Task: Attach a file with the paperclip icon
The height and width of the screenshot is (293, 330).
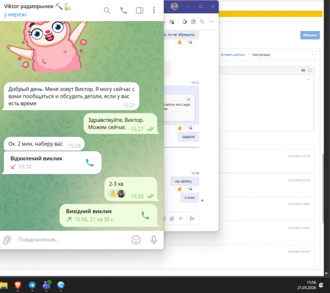Action: (x=7, y=240)
